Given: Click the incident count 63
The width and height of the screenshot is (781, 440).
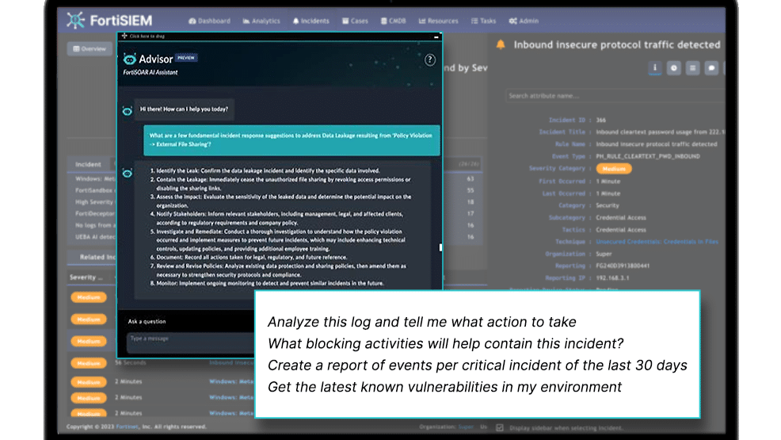Looking at the screenshot, I should [471, 178].
